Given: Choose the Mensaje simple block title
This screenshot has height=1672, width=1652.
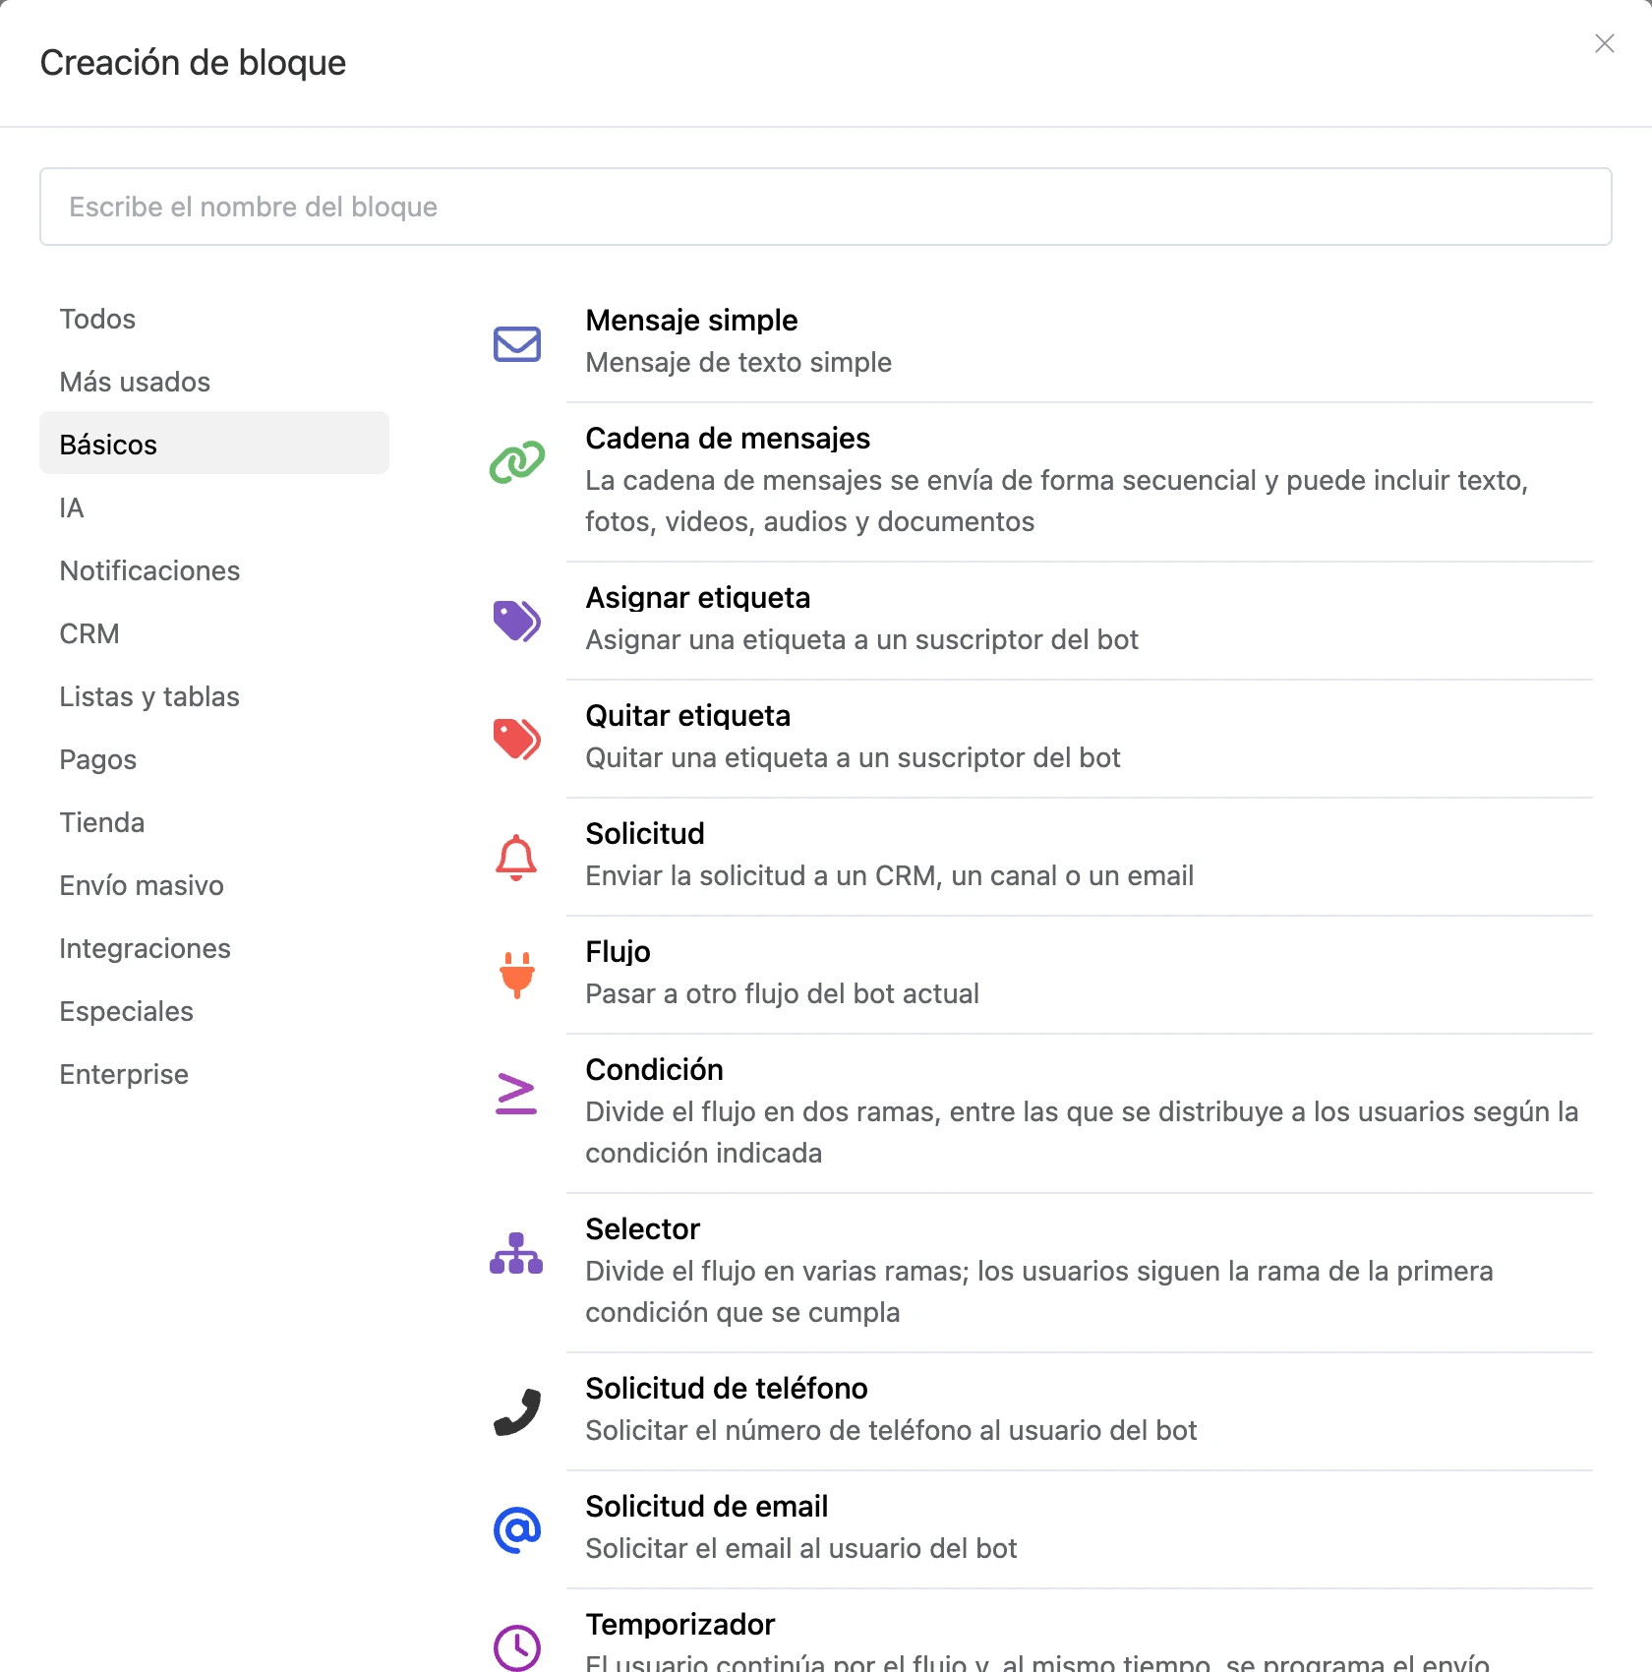Looking at the screenshot, I should point(691,321).
